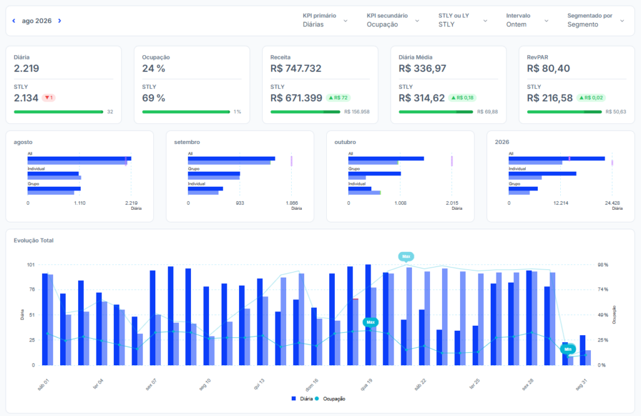Click the sáb 01 dark blue bar

point(45,320)
